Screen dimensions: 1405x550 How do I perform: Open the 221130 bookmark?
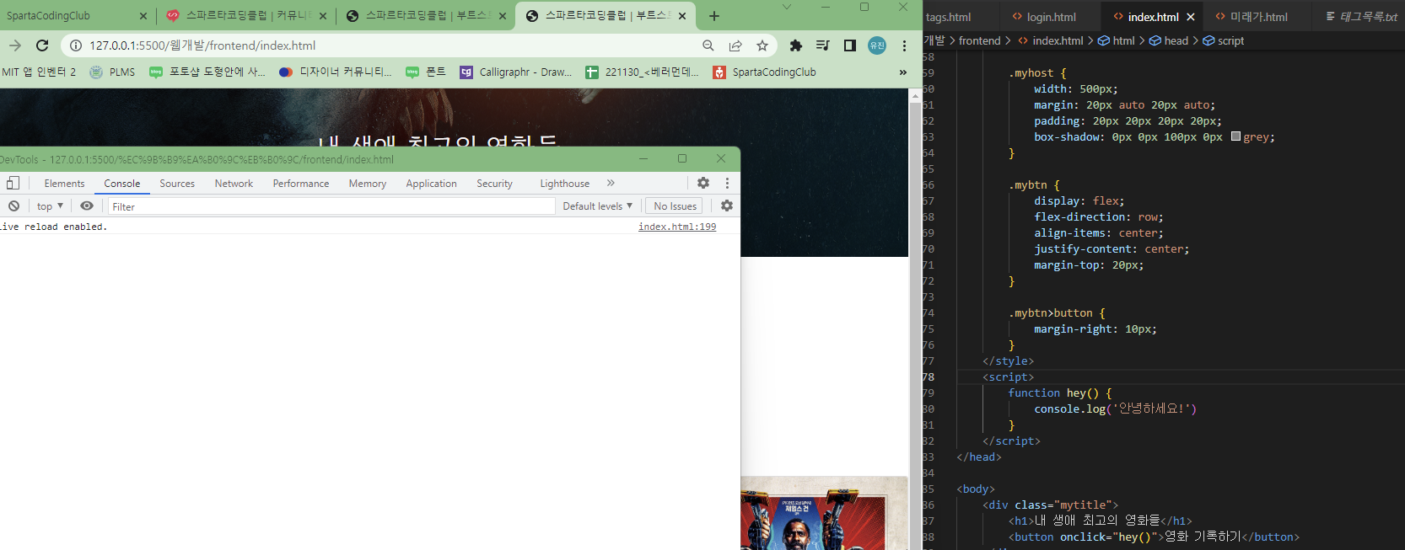[643, 72]
